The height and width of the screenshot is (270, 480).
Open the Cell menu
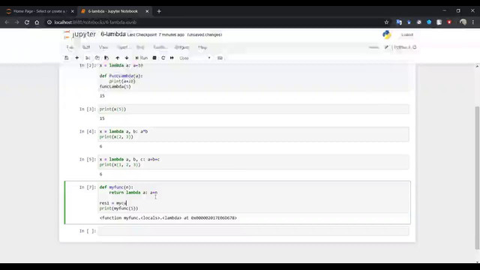coord(140,47)
